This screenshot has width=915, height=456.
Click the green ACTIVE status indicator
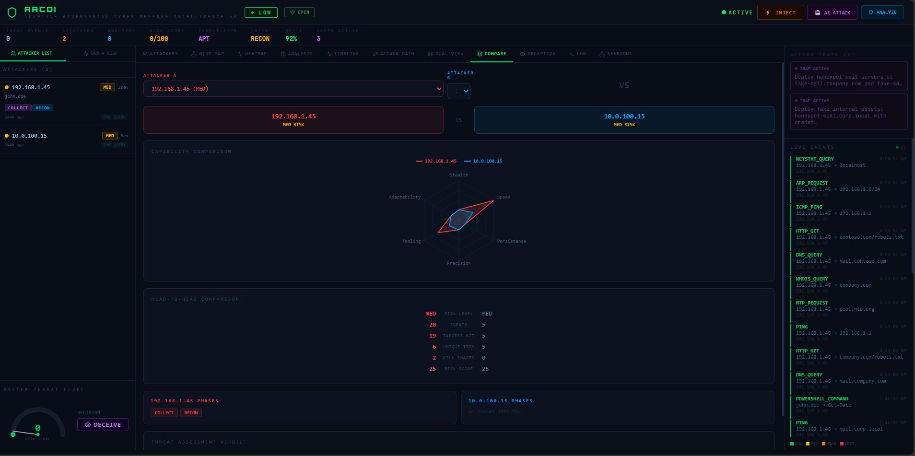(x=737, y=12)
